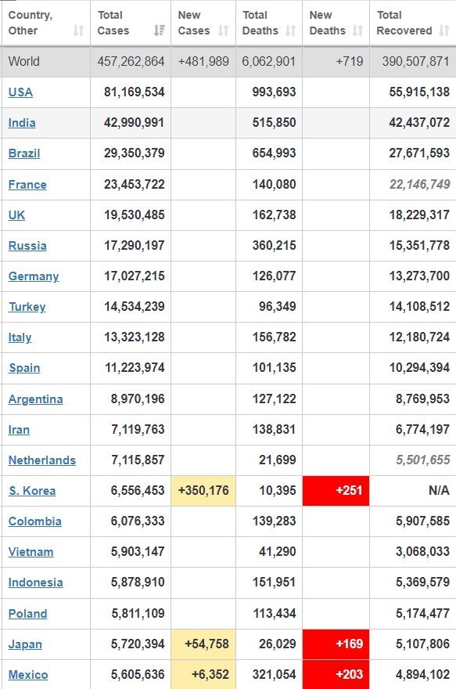This screenshot has width=456, height=689.
Task: Open Japan country details link
Action: tap(25, 644)
